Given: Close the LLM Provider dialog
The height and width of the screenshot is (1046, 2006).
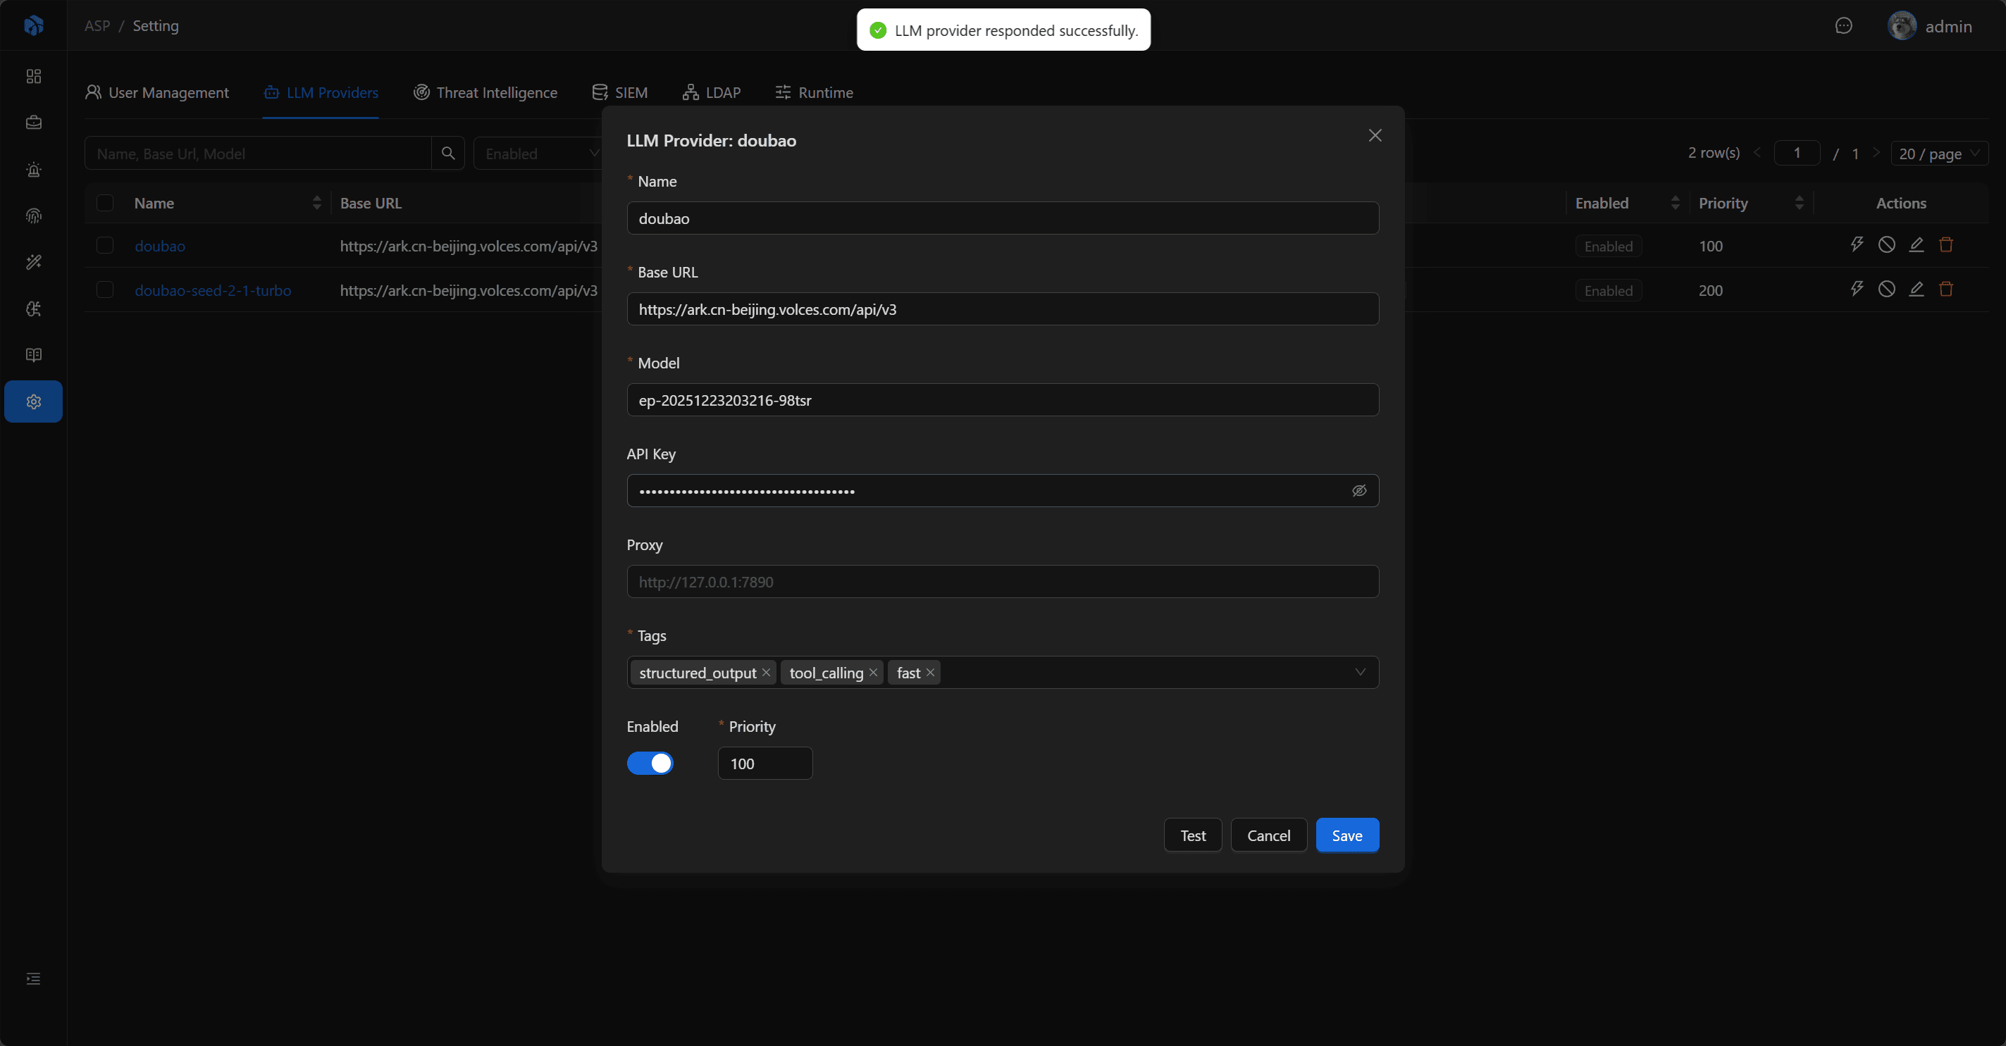Looking at the screenshot, I should [1375, 135].
